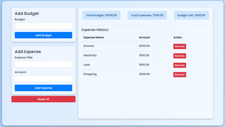Select the Grocery expense name cell
Viewport: 225px width, 127px height.
(89, 46)
